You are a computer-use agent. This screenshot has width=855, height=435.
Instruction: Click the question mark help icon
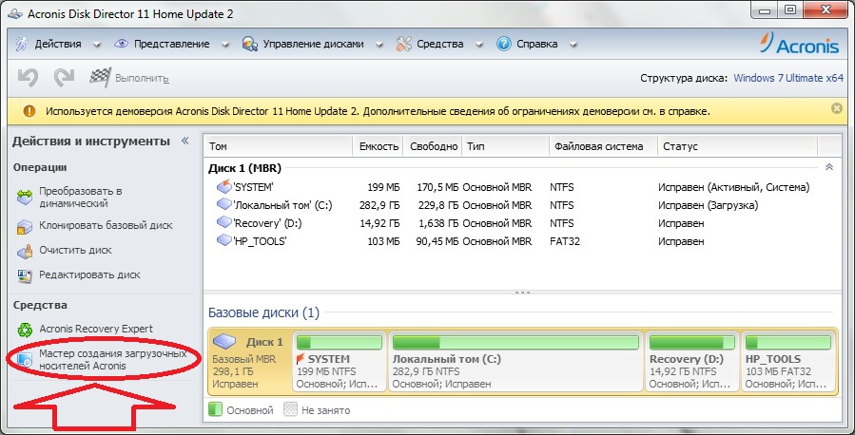(x=504, y=44)
